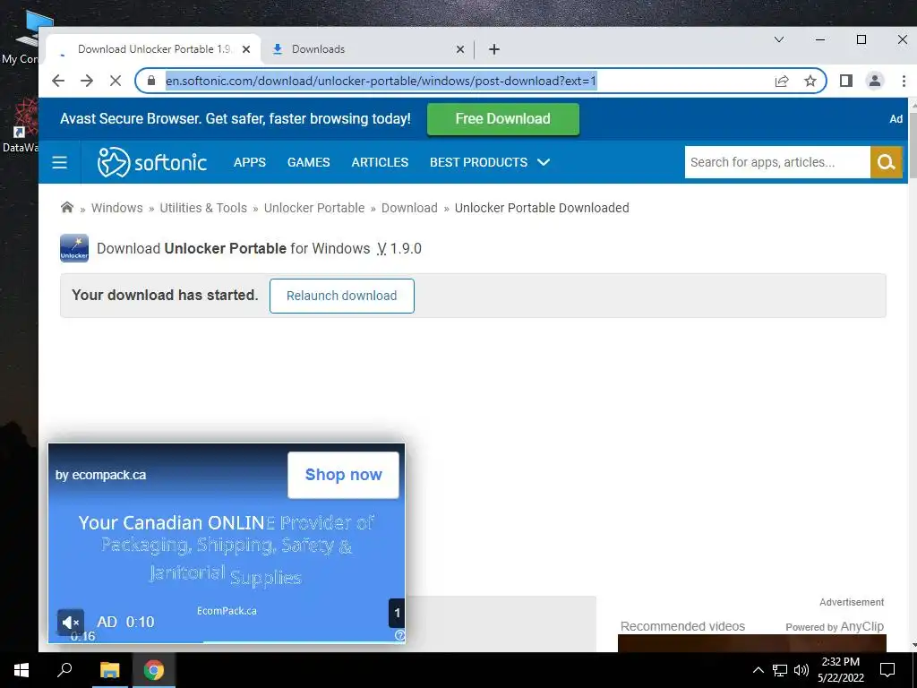917x688 pixels.
Task: Close the Downloads tab
Action: (460, 50)
